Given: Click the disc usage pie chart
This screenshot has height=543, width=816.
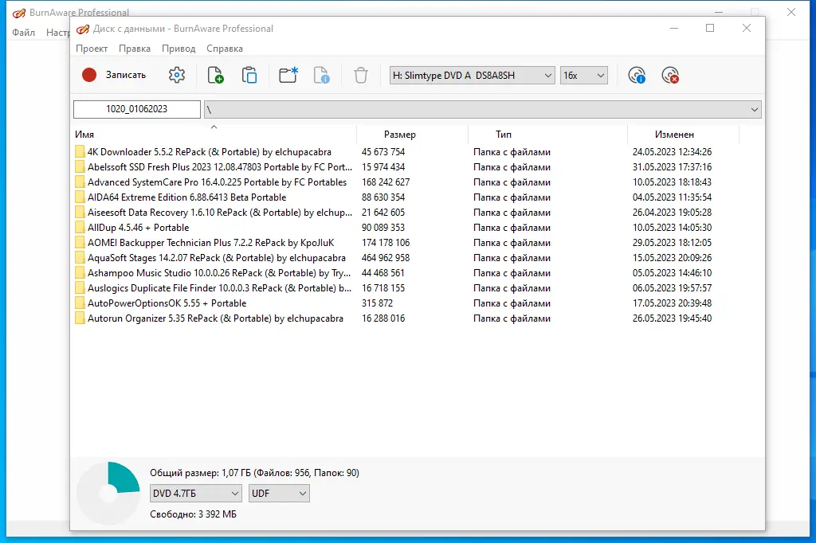Looking at the screenshot, I should tap(108, 493).
